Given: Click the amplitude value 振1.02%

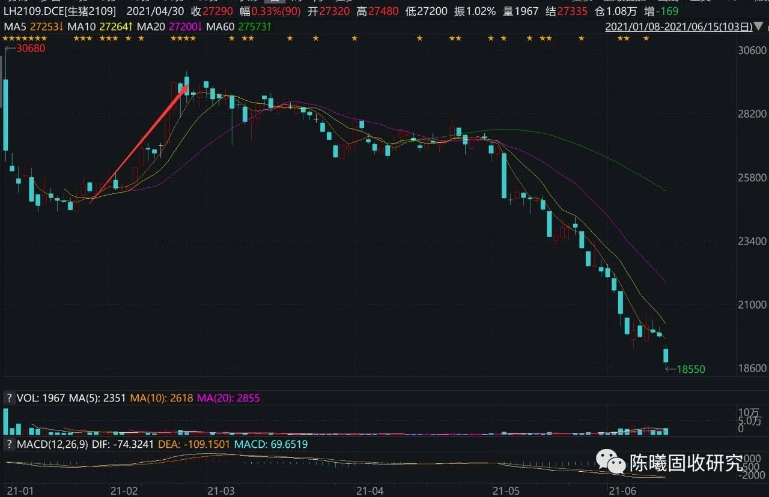Looking at the screenshot, I should click(475, 11).
